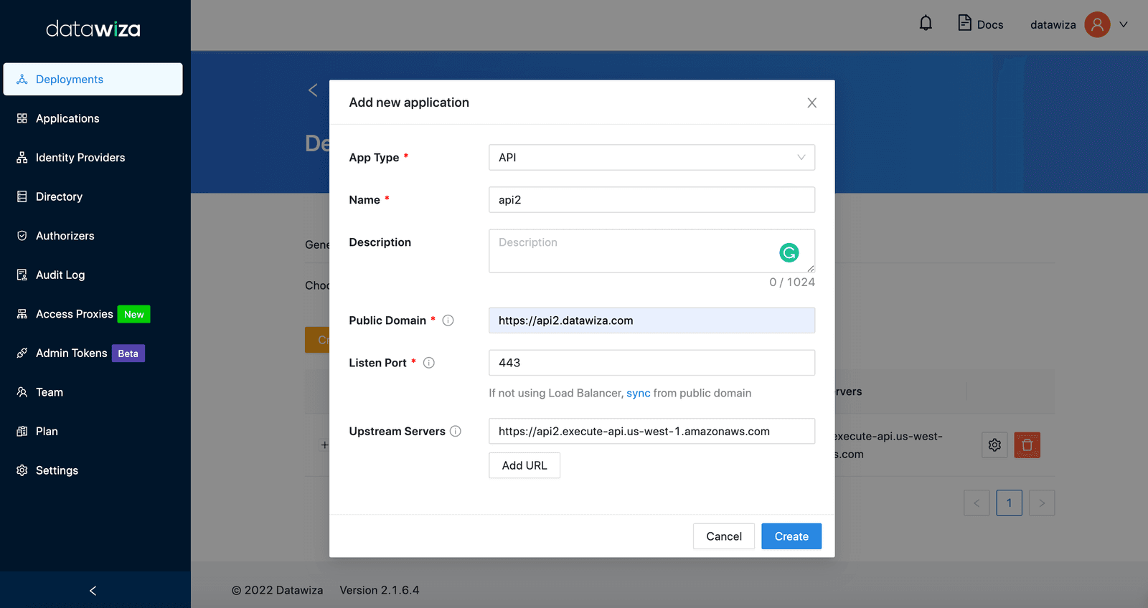This screenshot has width=1148, height=608.
Task: Click the gear icon in table row
Action: coord(994,445)
